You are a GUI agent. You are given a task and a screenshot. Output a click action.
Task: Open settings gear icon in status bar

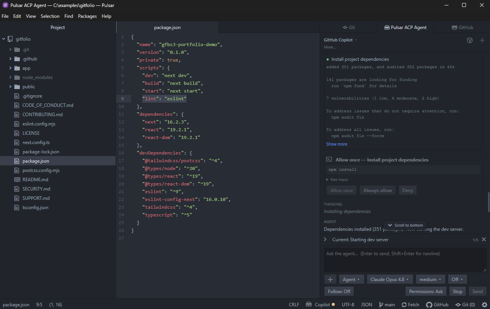point(484,305)
